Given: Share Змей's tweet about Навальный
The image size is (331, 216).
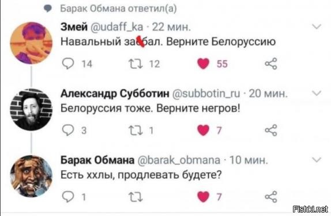Looking at the screenshot, I should click(x=271, y=64).
